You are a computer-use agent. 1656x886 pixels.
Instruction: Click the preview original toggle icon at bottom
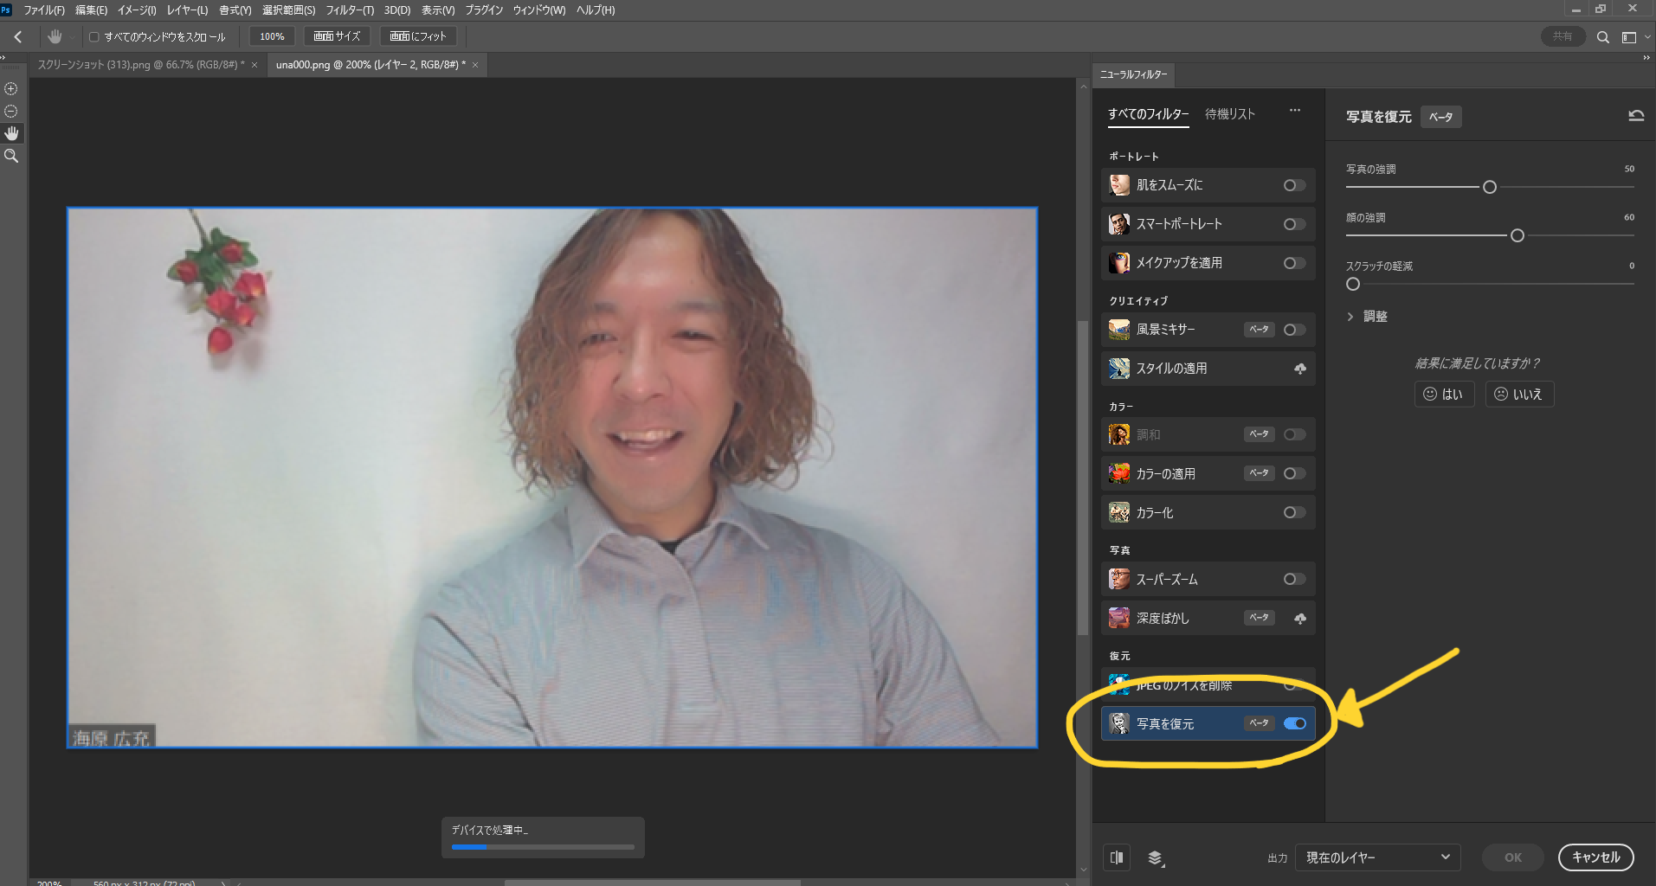coord(1117,857)
